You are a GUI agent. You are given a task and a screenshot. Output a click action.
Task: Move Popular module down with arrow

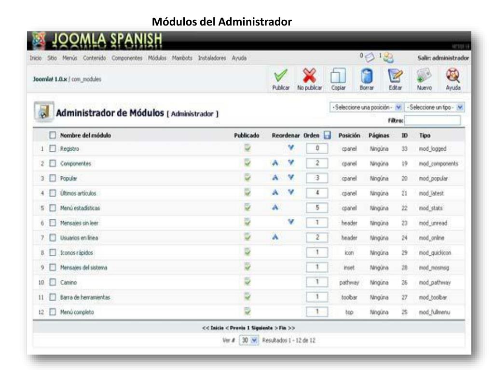pyautogui.click(x=291, y=177)
